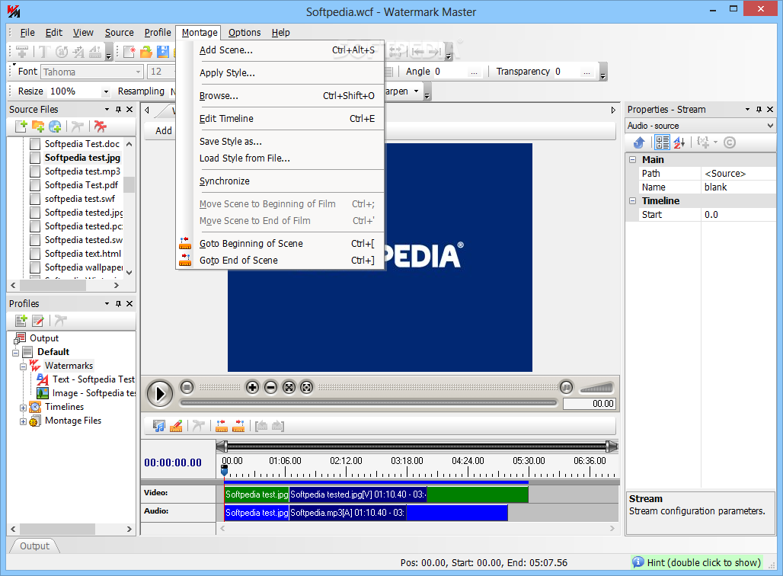Check the Softpedia test.mp3 checkbox

click(35, 171)
